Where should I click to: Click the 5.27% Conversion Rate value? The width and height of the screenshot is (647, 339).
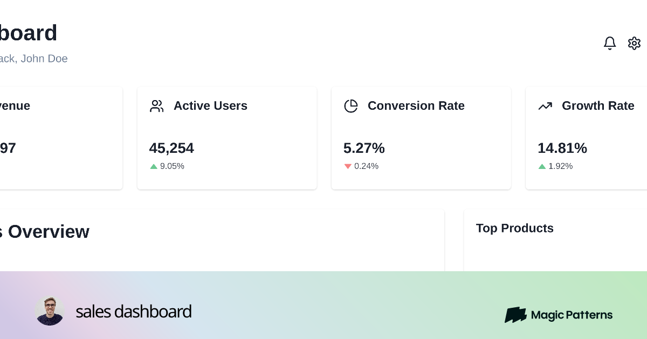363,148
